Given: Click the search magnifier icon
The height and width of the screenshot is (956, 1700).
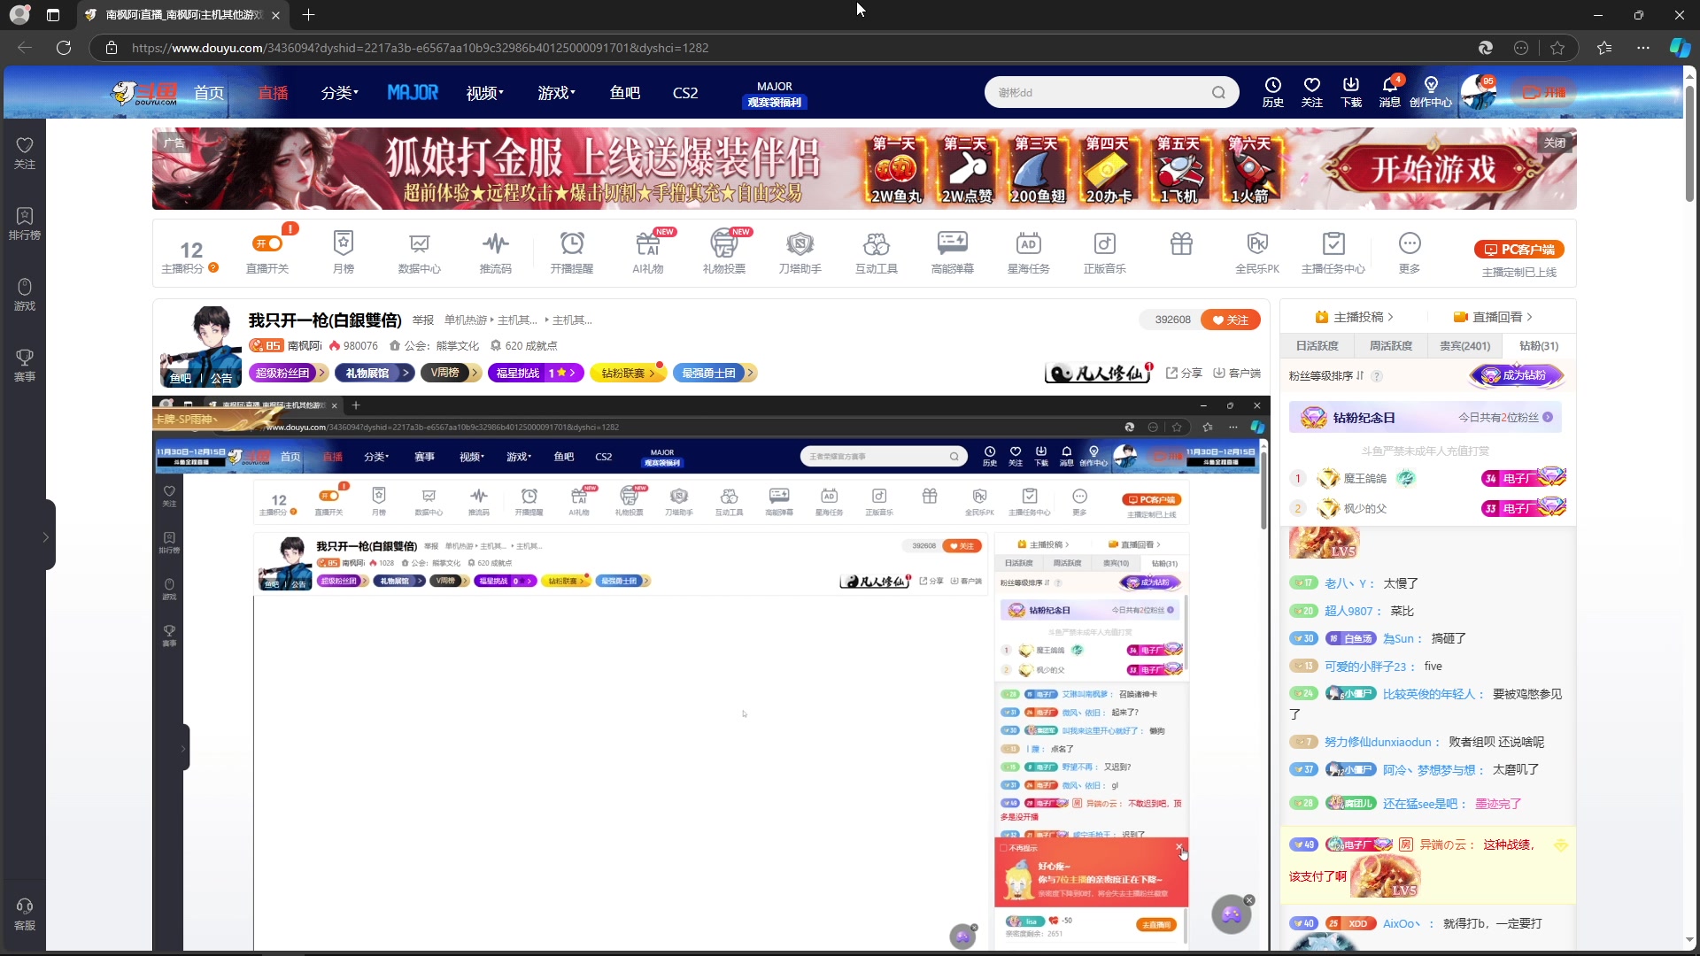Looking at the screenshot, I should pos(1219,92).
